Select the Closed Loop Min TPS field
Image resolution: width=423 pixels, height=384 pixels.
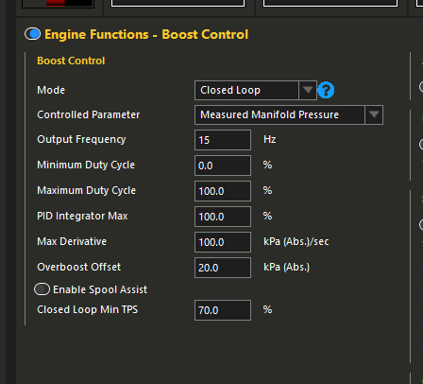point(223,310)
